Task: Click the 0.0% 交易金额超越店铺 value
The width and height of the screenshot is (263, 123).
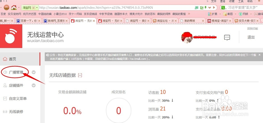Action: coord(72,111)
